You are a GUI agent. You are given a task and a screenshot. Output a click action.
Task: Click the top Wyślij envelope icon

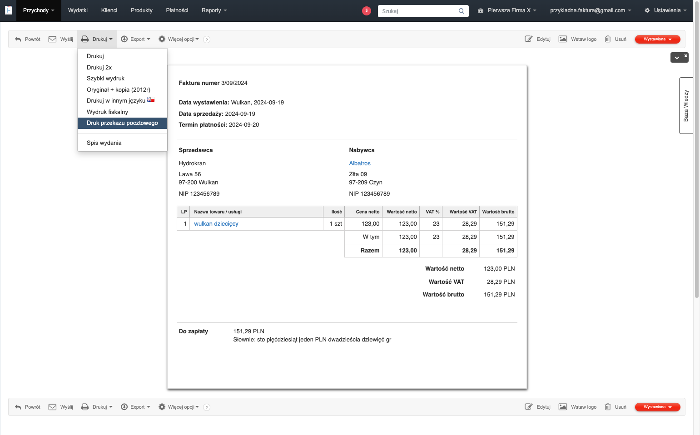pos(52,39)
